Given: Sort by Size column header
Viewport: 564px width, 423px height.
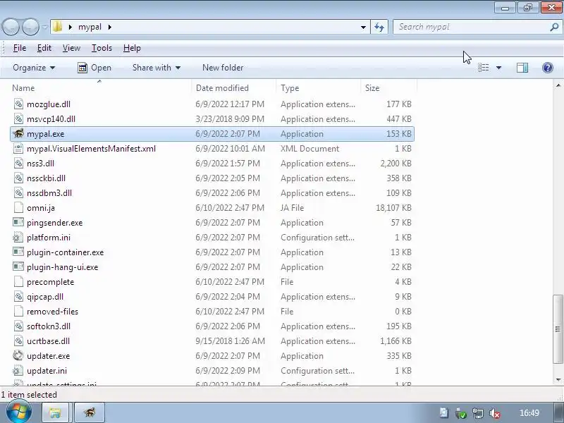Looking at the screenshot, I should click(x=388, y=87).
